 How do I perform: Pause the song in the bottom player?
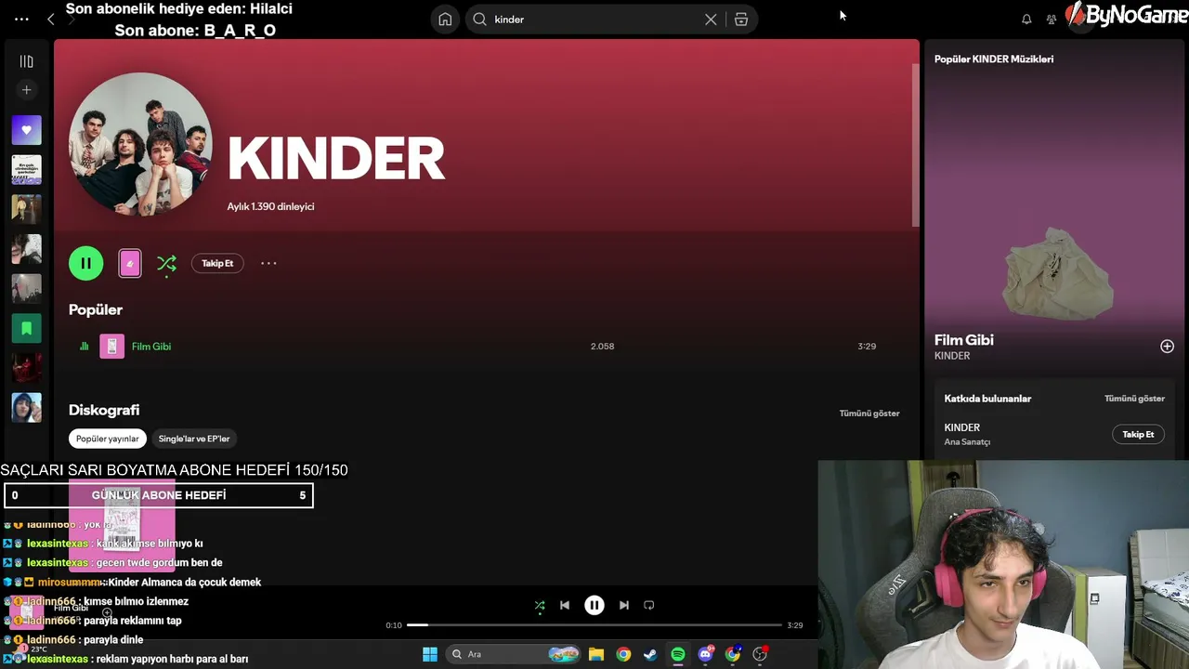[594, 606]
